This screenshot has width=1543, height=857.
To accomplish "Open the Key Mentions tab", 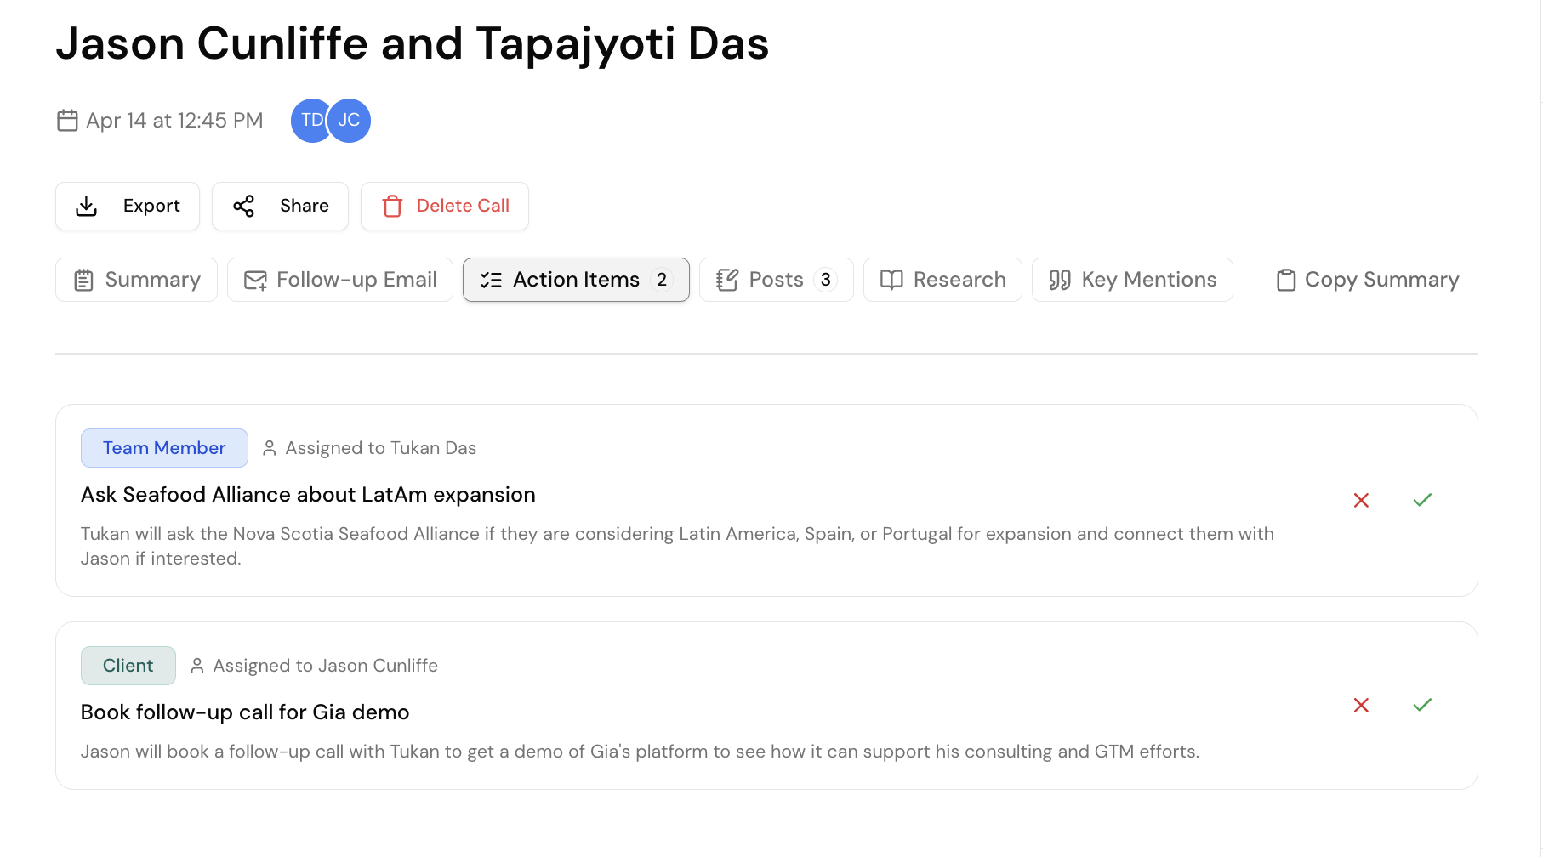I will (x=1131, y=279).
